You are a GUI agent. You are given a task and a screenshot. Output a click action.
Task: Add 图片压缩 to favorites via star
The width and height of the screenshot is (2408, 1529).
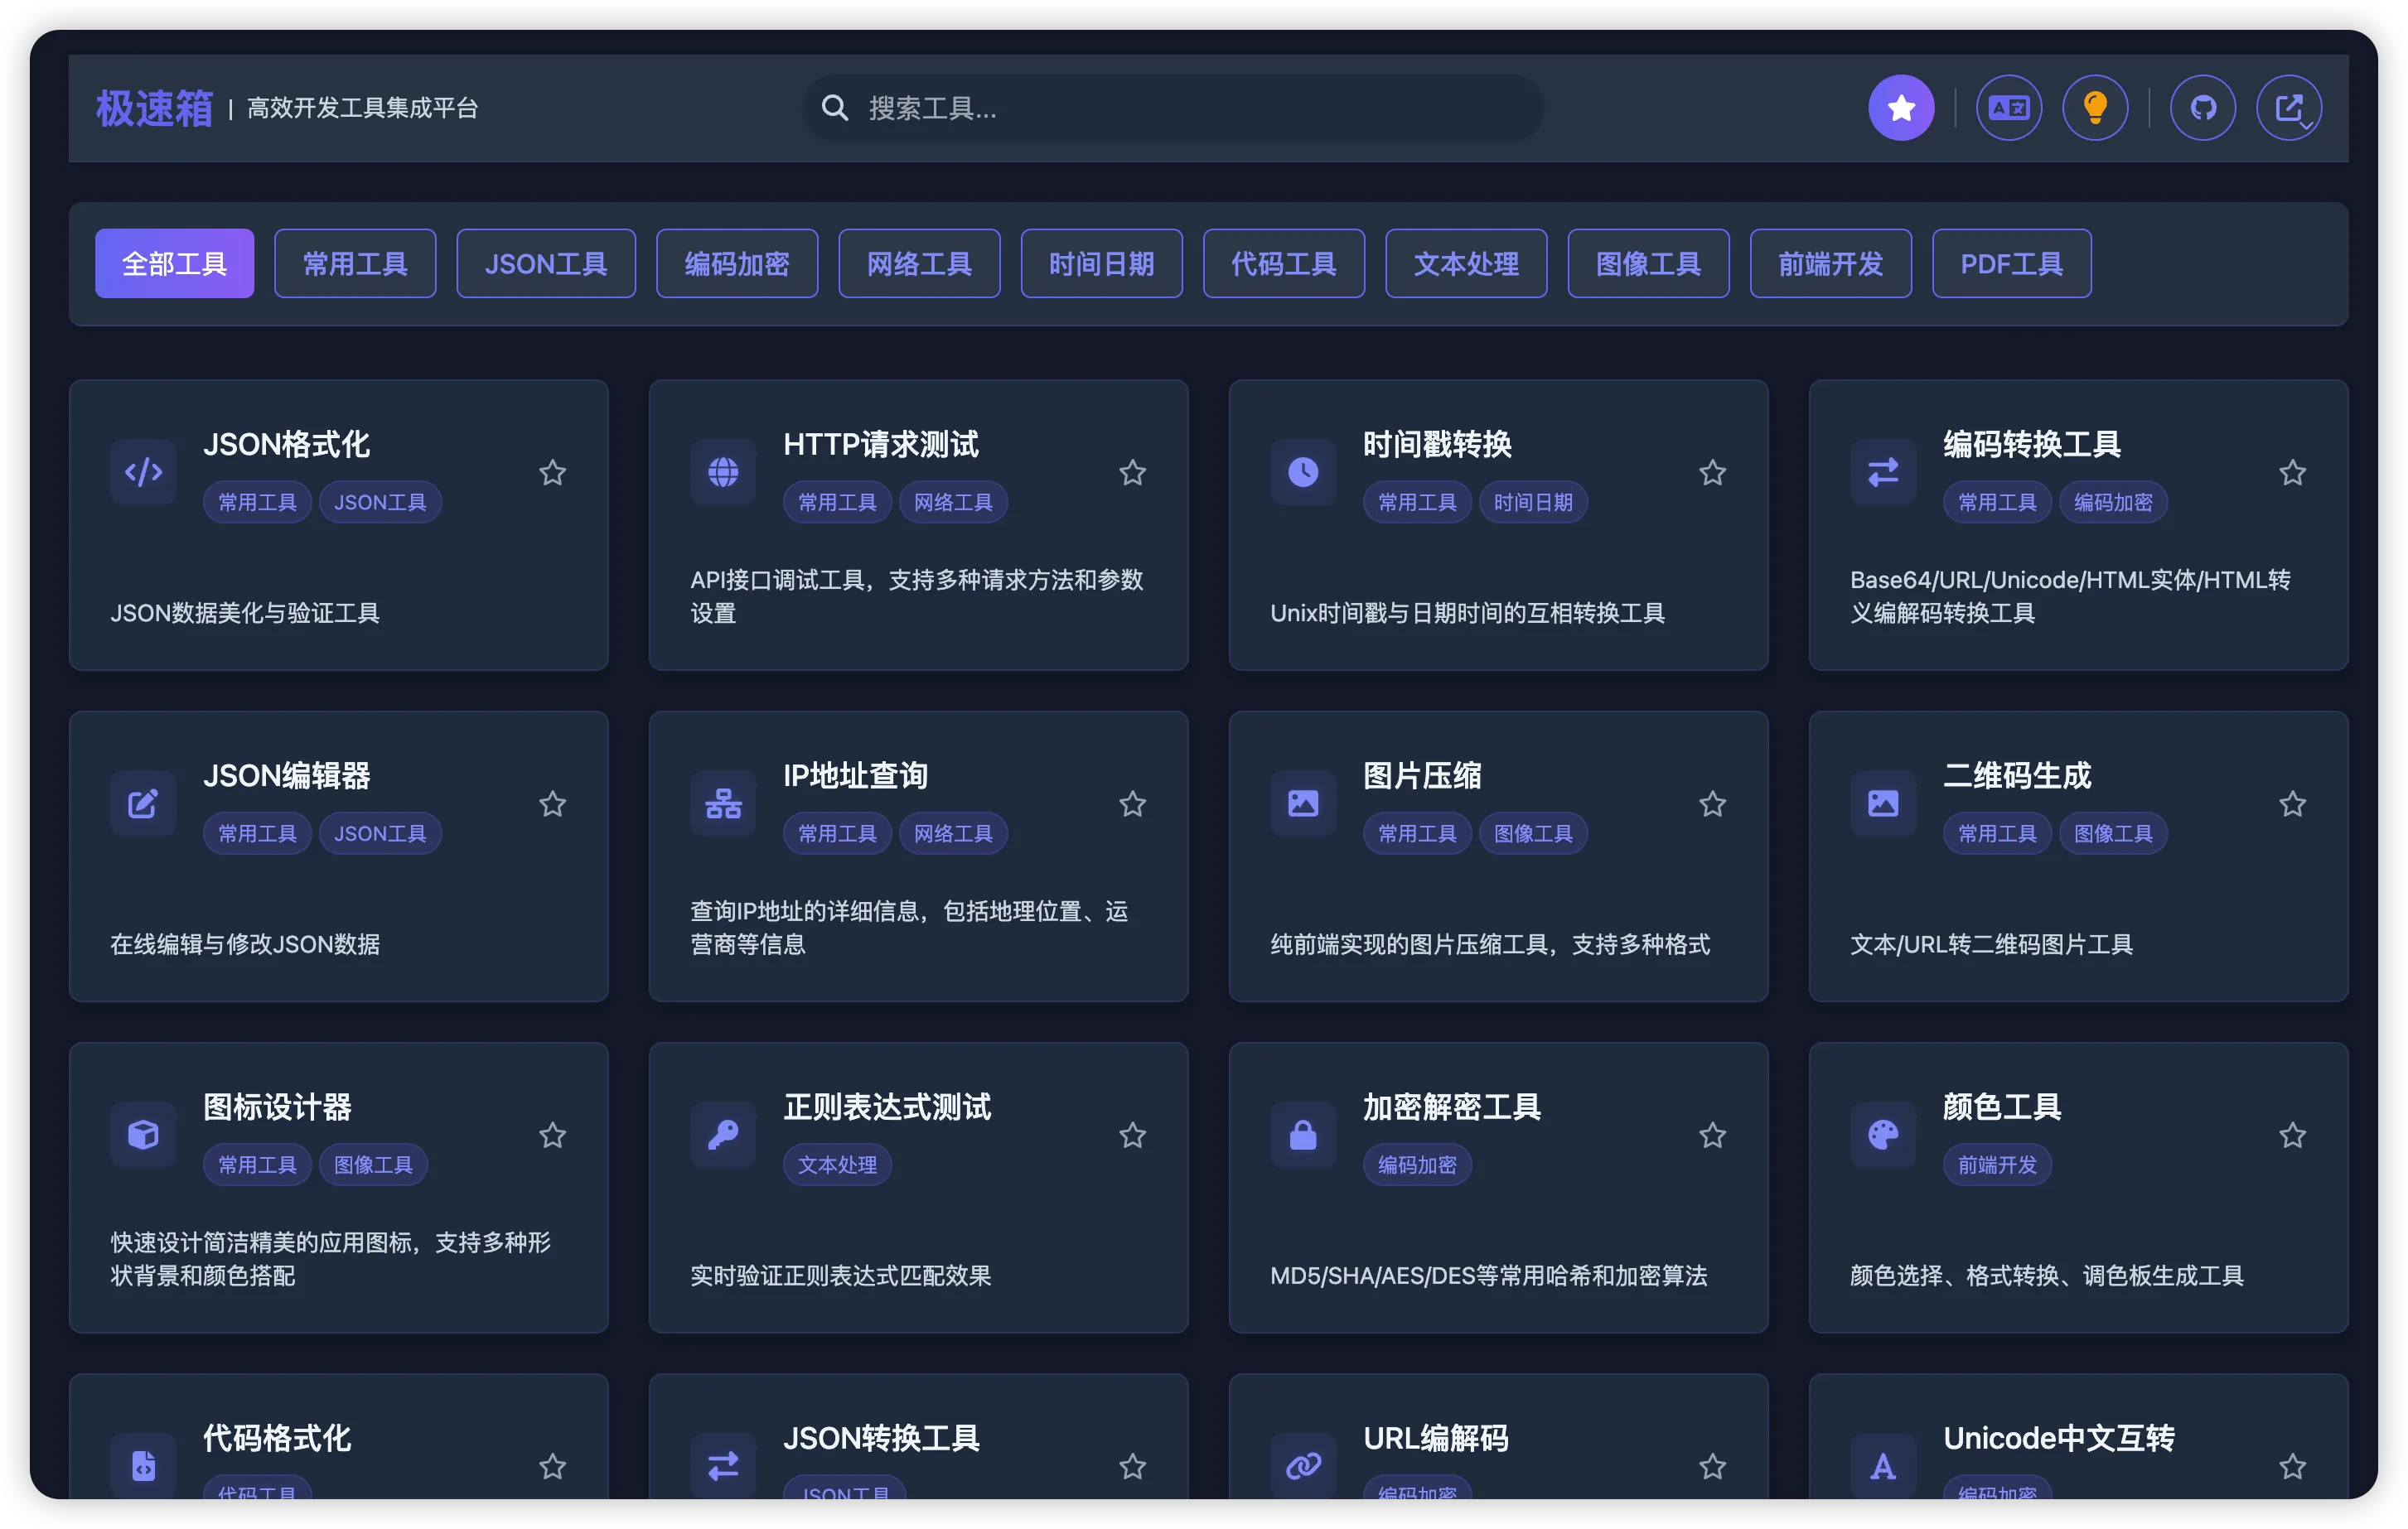coord(1713,803)
